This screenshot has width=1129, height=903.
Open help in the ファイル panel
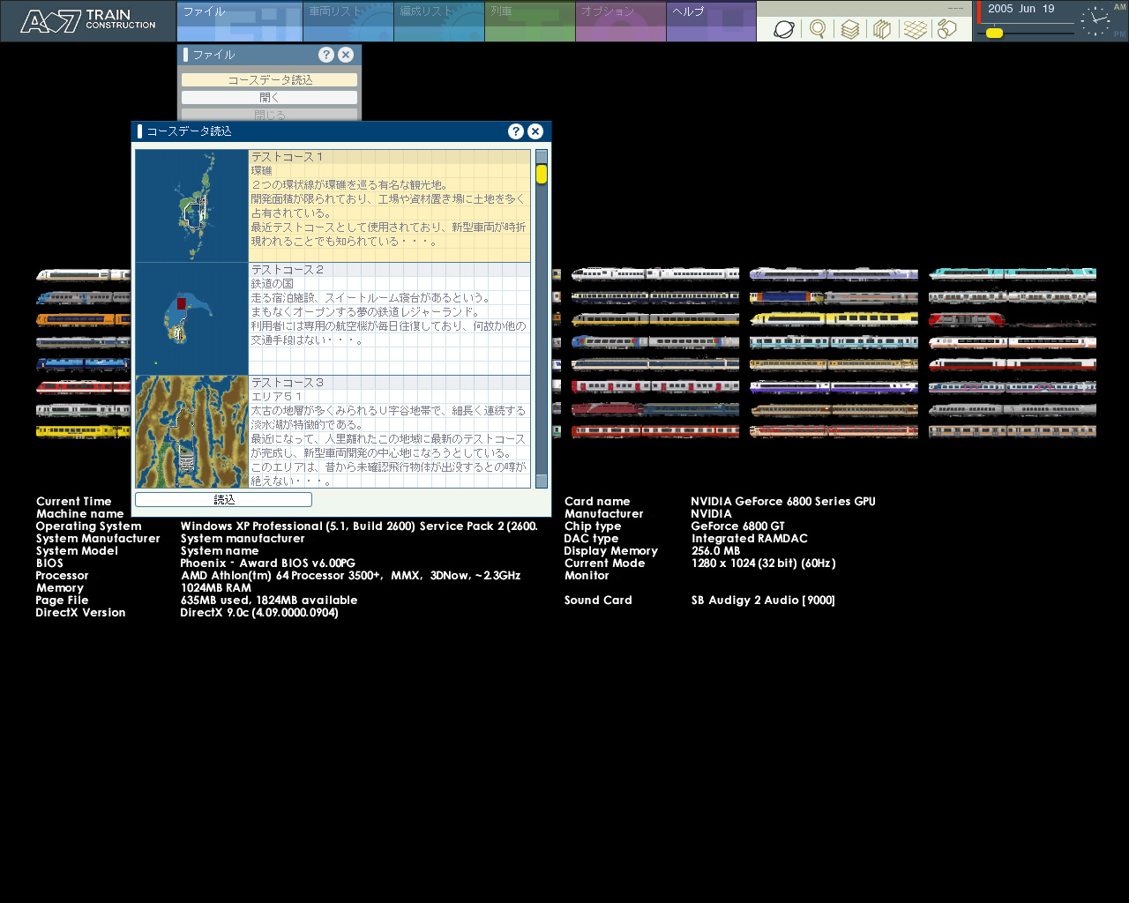pyautogui.click(x=326, y=55)
